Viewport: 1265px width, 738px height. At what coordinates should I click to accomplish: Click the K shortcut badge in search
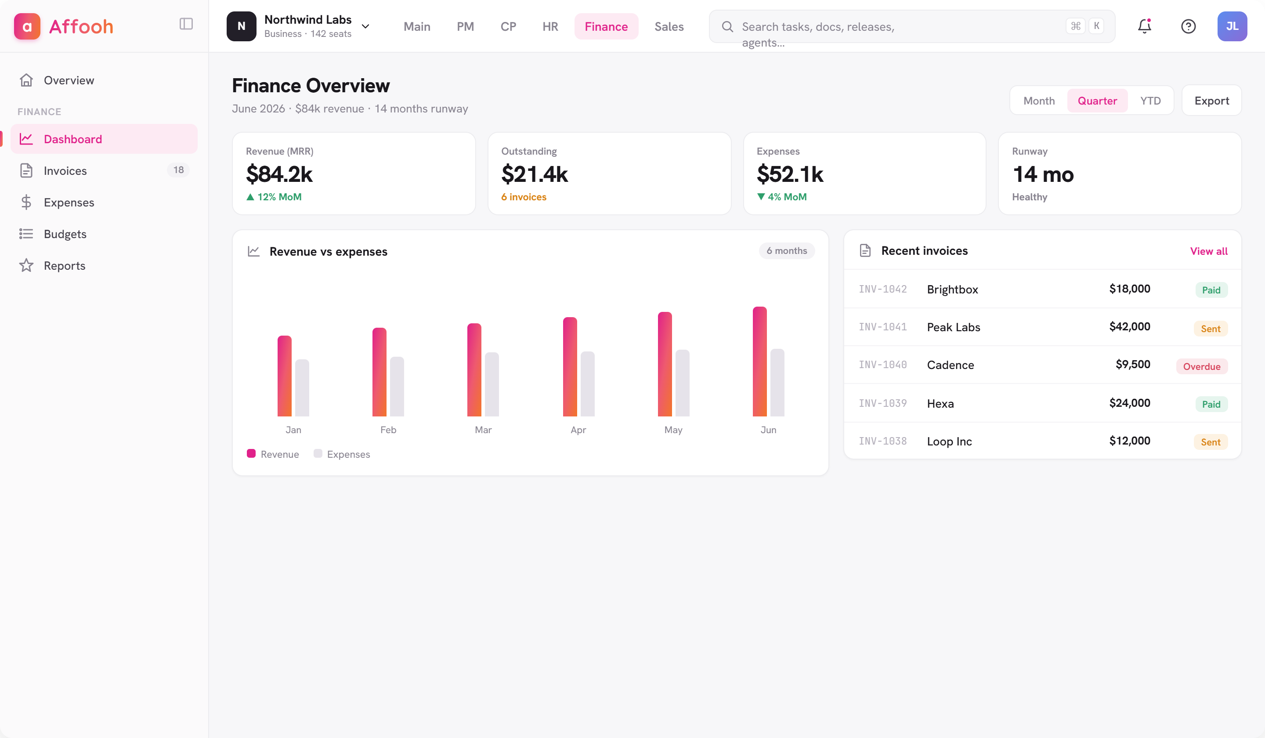pos(1096,26)
